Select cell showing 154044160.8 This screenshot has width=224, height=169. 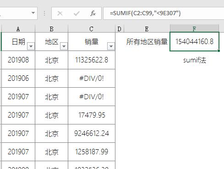[x=194, y=41]
